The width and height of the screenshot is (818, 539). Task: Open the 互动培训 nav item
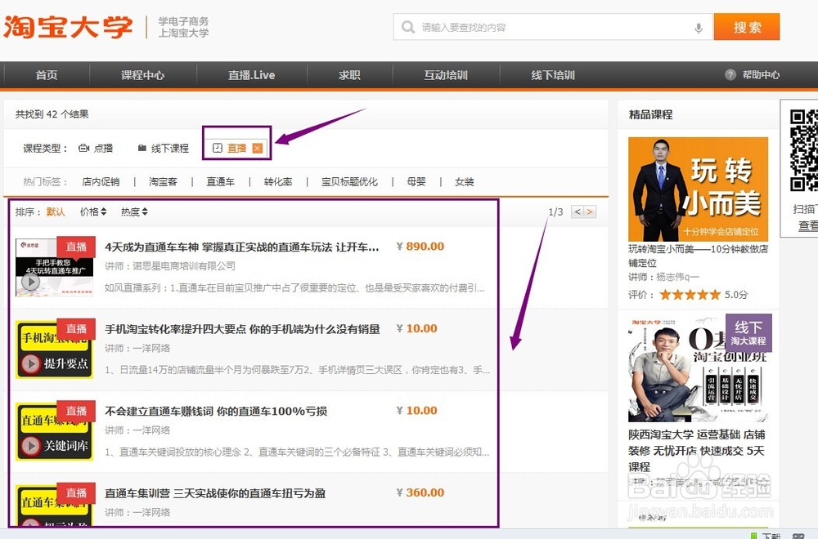446,75
